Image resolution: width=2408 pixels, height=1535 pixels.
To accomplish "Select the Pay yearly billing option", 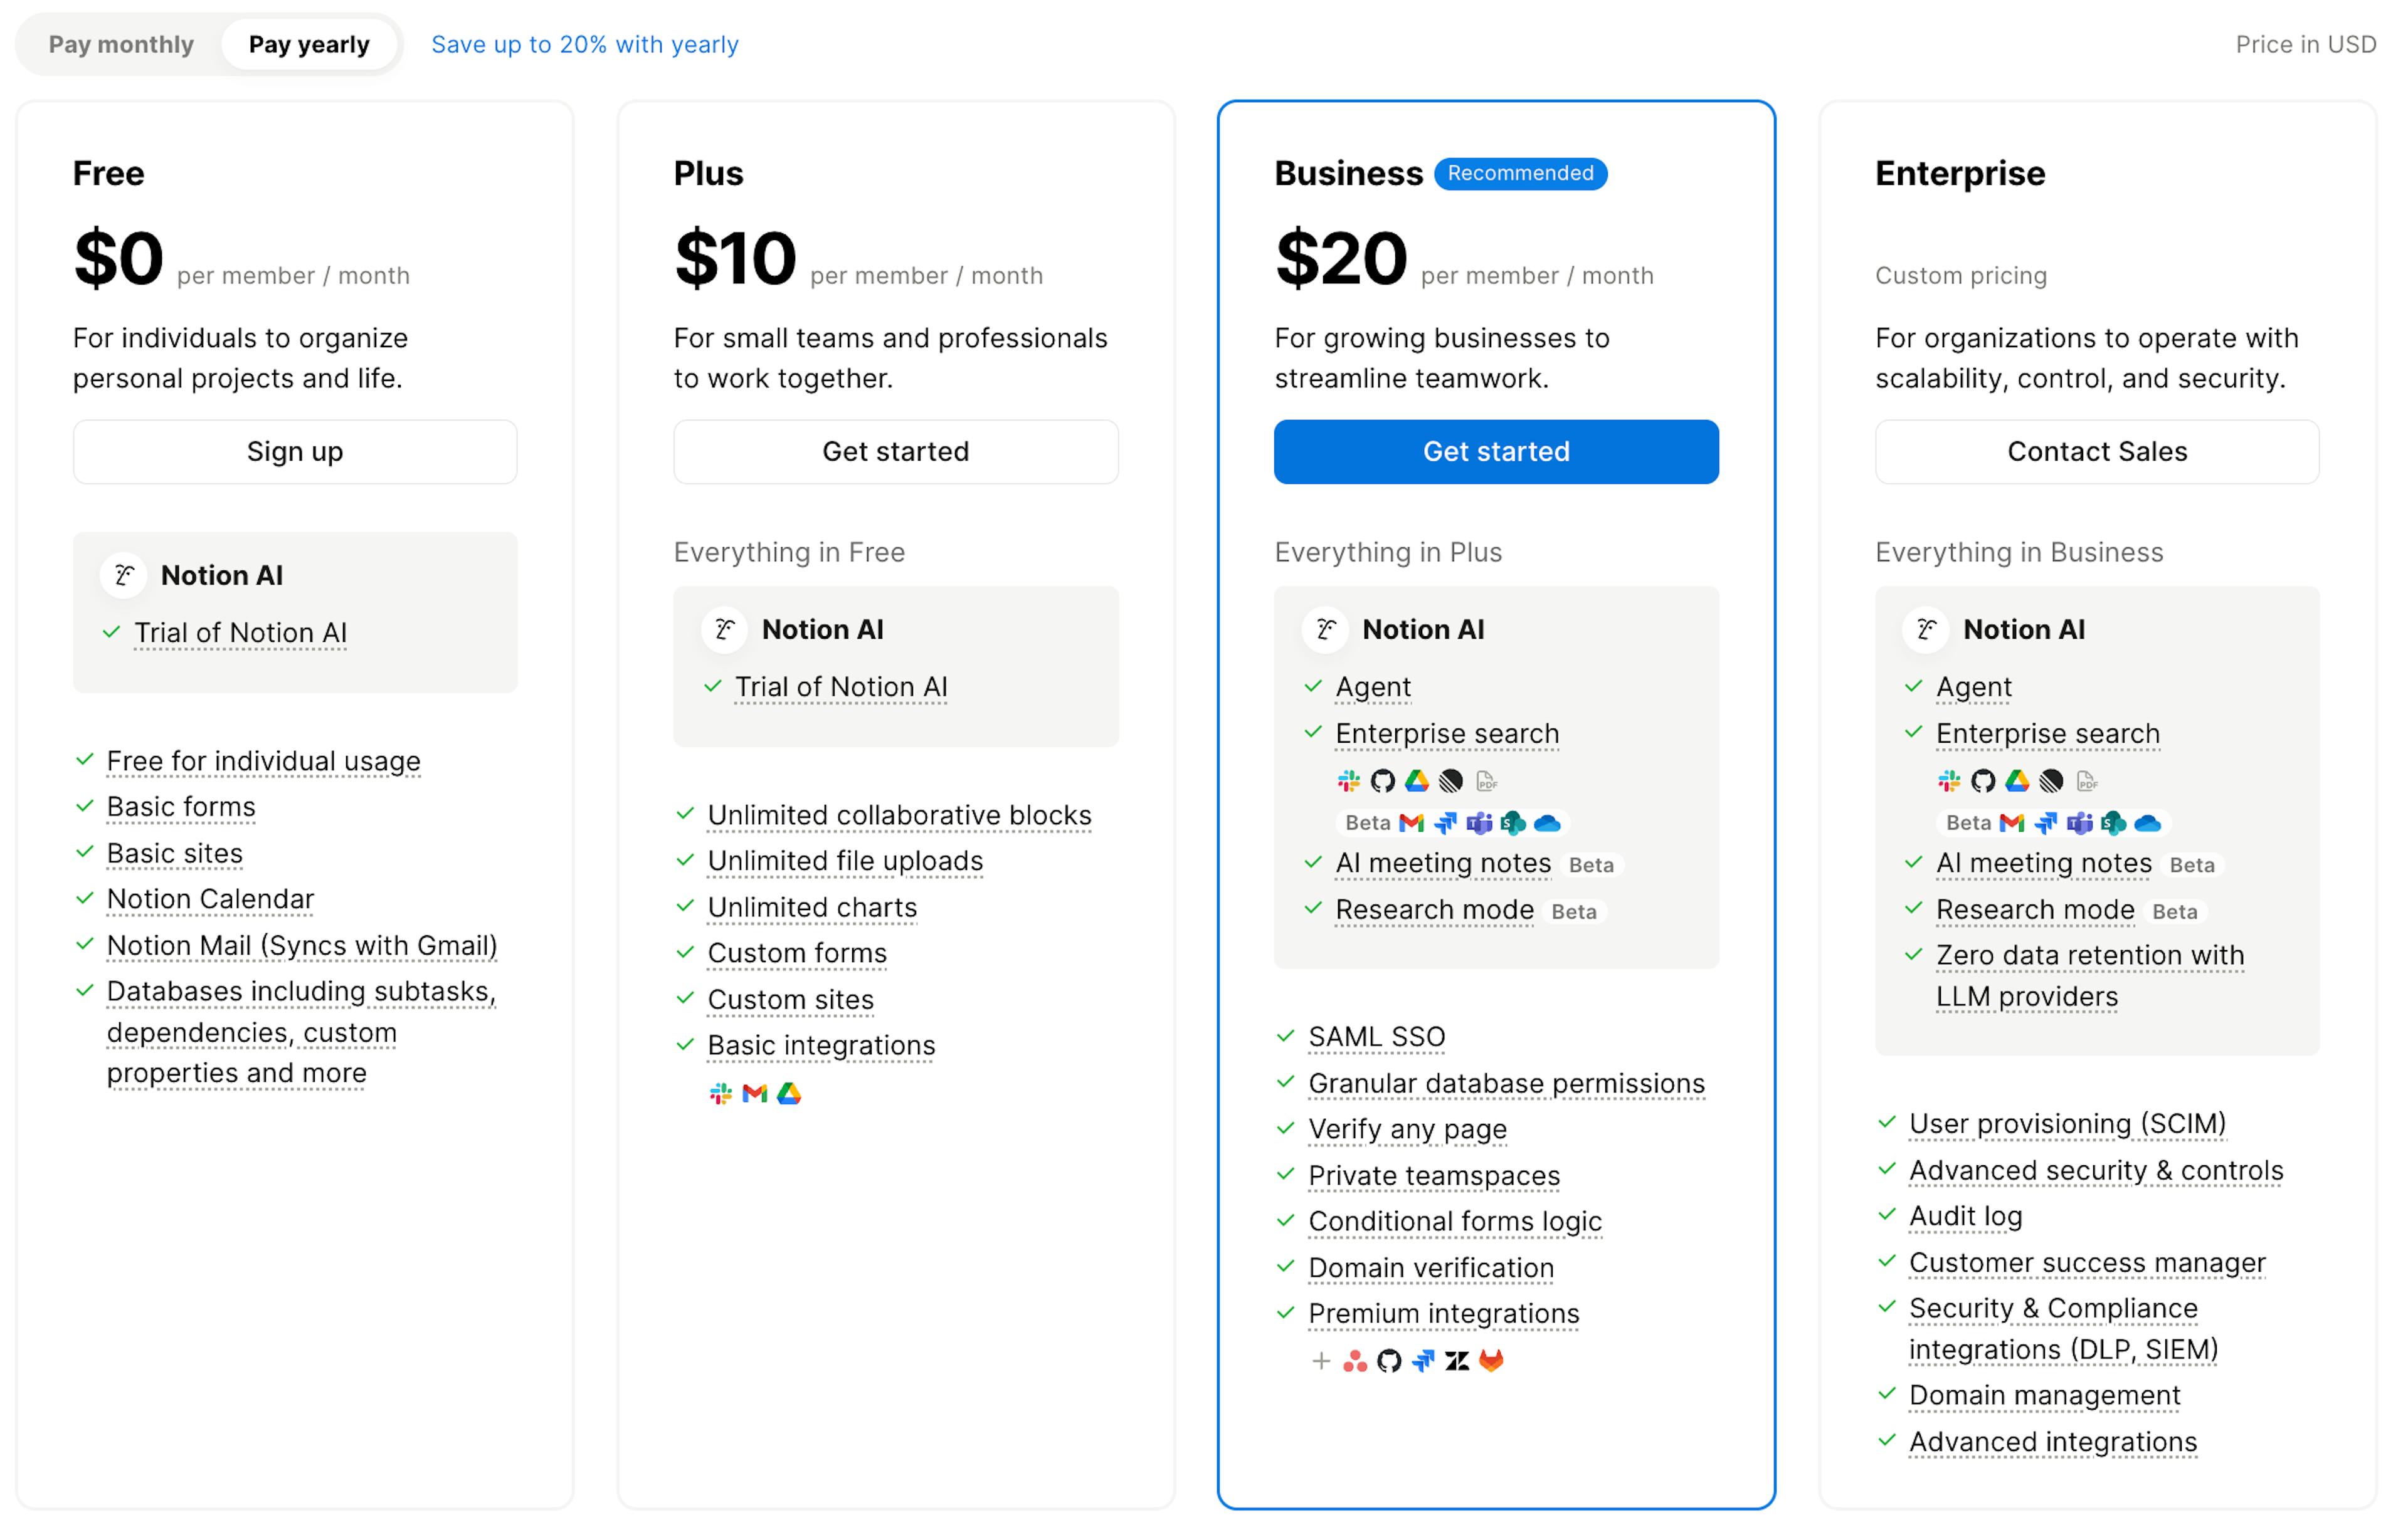I will pyautogui.click(x=310, y=44).
